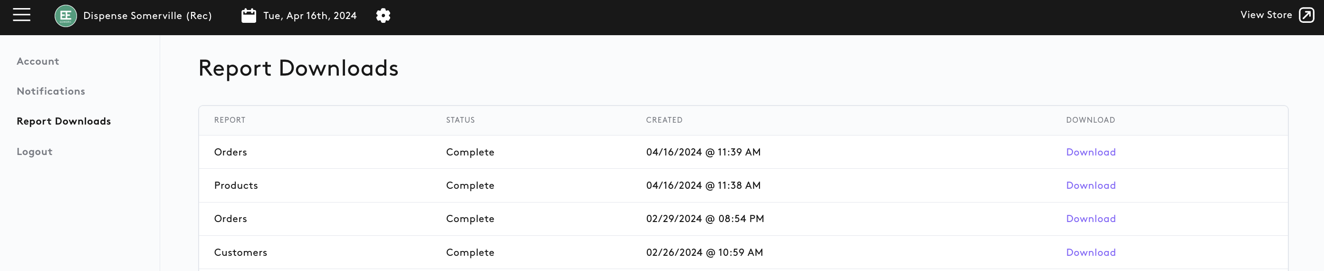Viewport: 1324px width, 271px height.
Task: Click the STATUS column header
Action: 461,120
